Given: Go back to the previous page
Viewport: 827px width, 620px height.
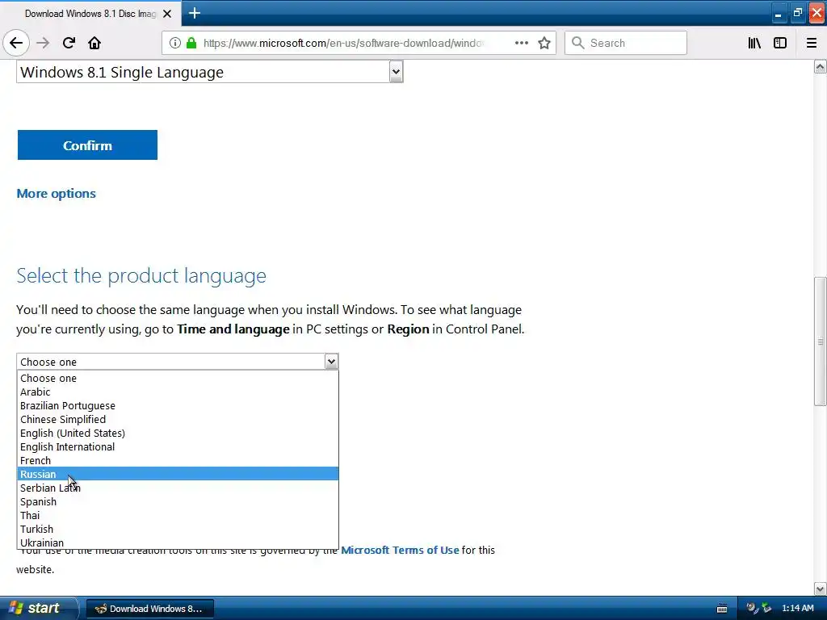Looking at the screenshot, I should point(16,44).
